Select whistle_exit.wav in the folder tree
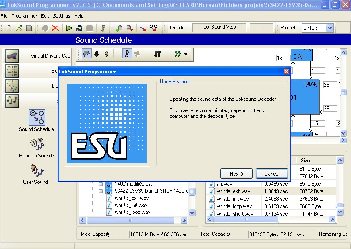The image size is (351, 249). 131,198
